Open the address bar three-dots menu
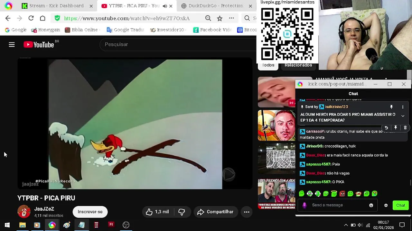 coord(231,18)
